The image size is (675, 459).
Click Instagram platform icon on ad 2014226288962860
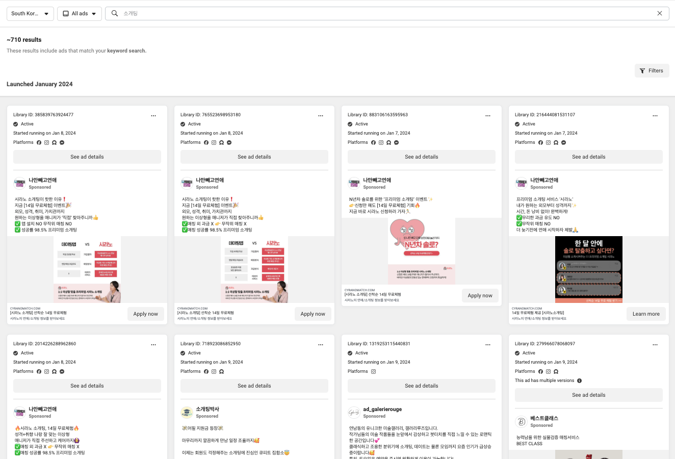tap(46, 372)
